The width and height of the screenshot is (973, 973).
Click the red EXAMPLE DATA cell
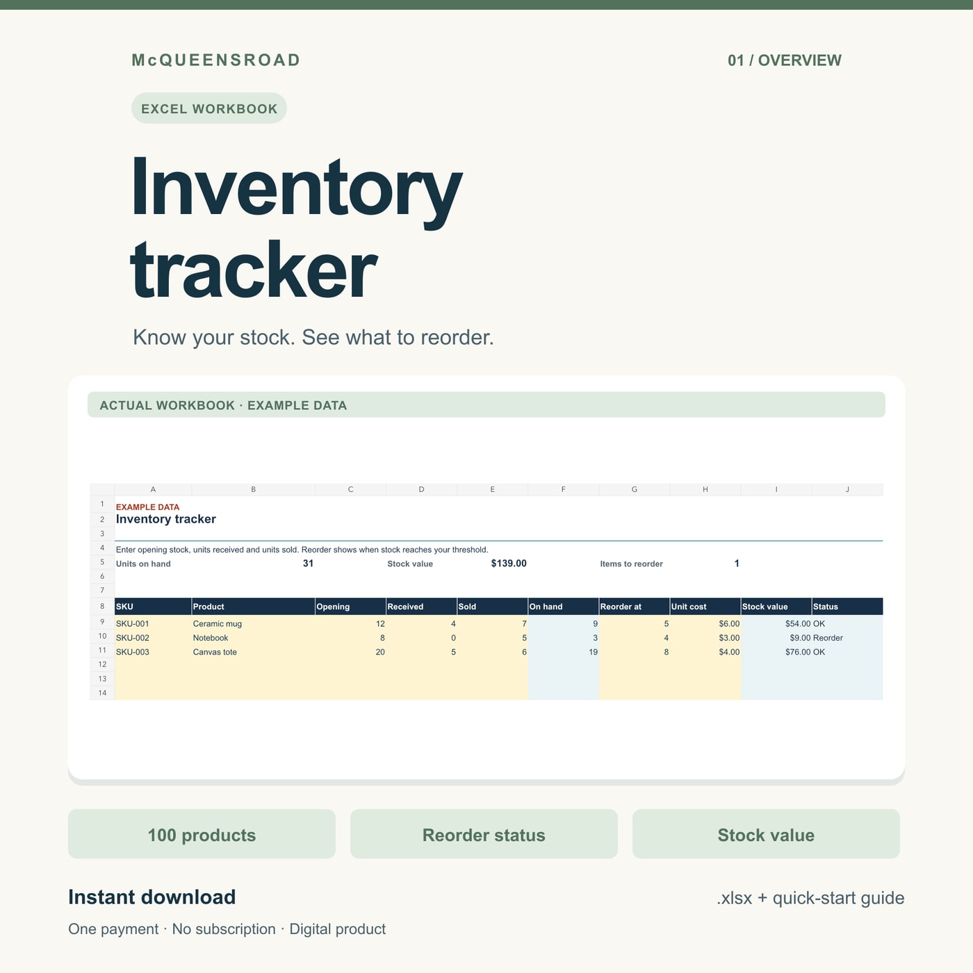tap(147, 507)
